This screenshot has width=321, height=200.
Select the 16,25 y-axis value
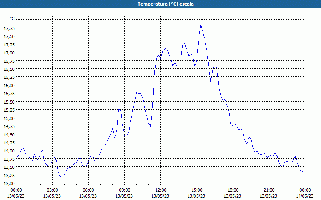(9, 77)
